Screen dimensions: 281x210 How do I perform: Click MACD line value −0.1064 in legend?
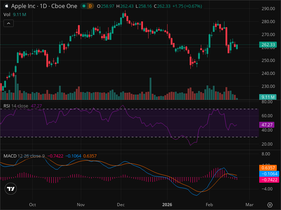73,156
